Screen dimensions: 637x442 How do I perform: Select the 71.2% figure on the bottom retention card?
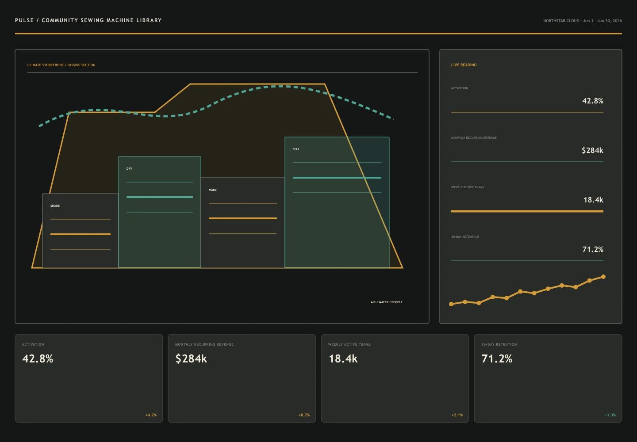click(x=497, y=358)
